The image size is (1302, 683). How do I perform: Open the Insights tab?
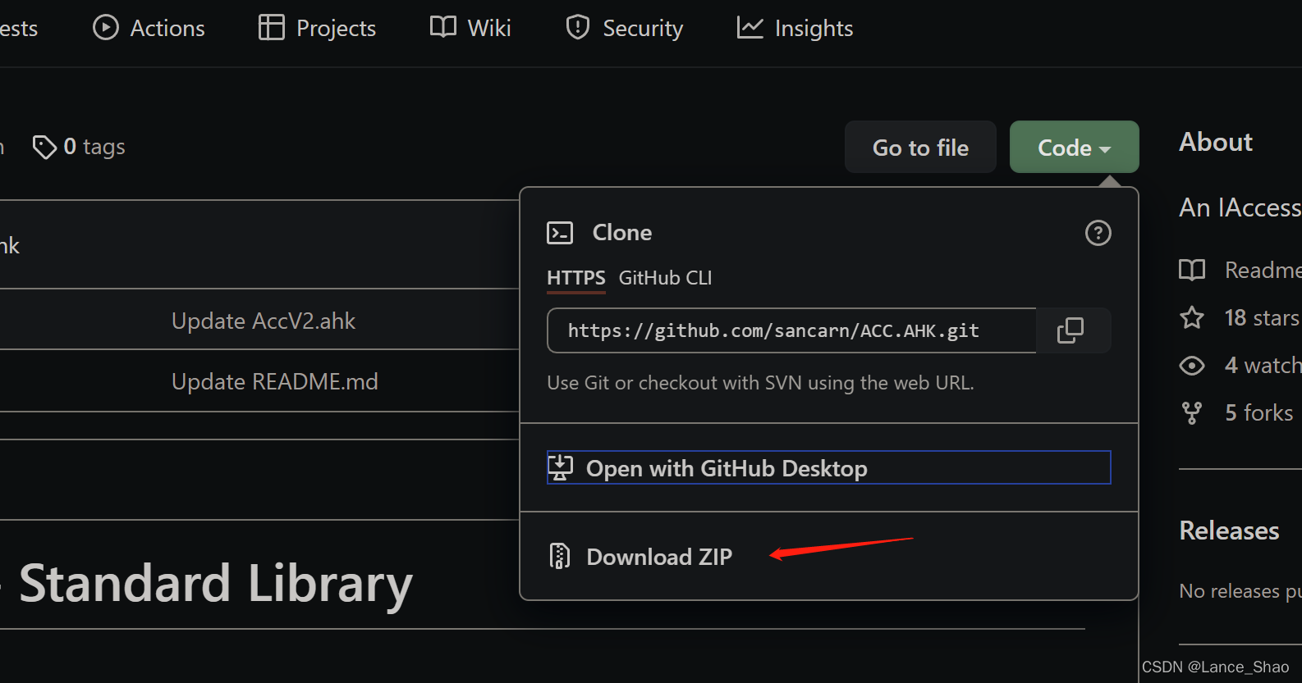coord(795,28)
